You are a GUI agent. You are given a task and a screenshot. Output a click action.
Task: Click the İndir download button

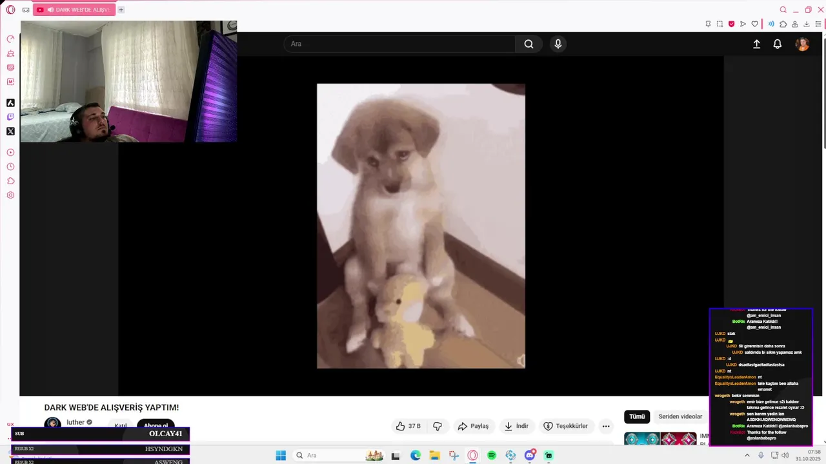pyautogui.click(x=516, y=426)
